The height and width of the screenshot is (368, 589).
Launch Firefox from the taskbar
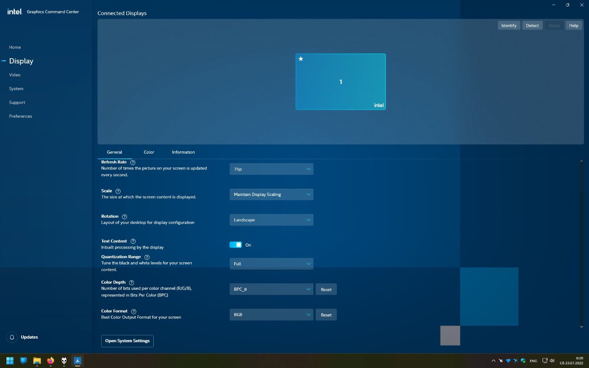[x=51, y=360]
